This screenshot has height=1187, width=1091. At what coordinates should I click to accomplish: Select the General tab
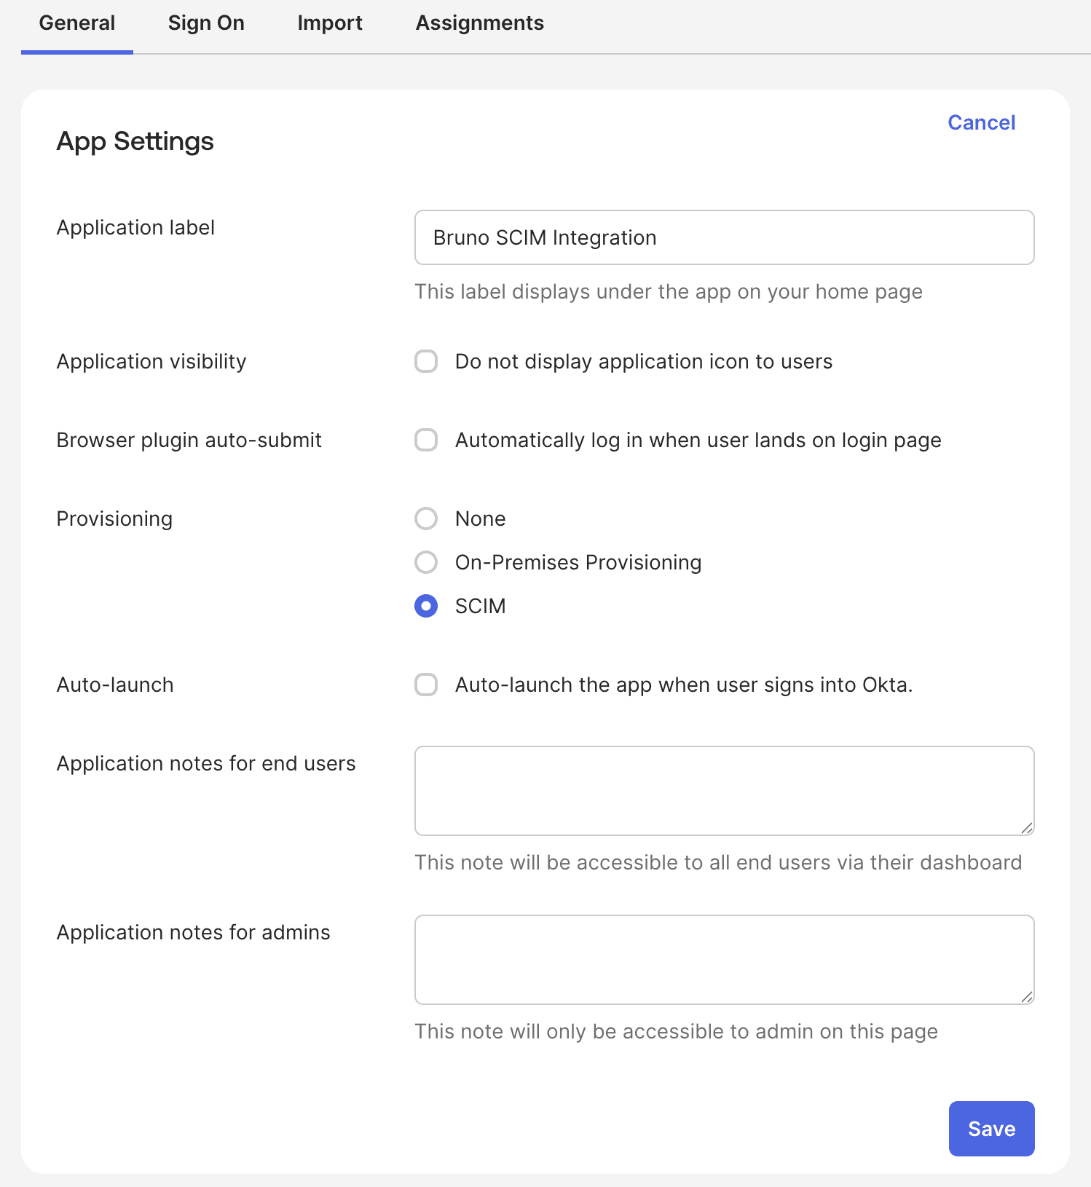click(77, 23)
